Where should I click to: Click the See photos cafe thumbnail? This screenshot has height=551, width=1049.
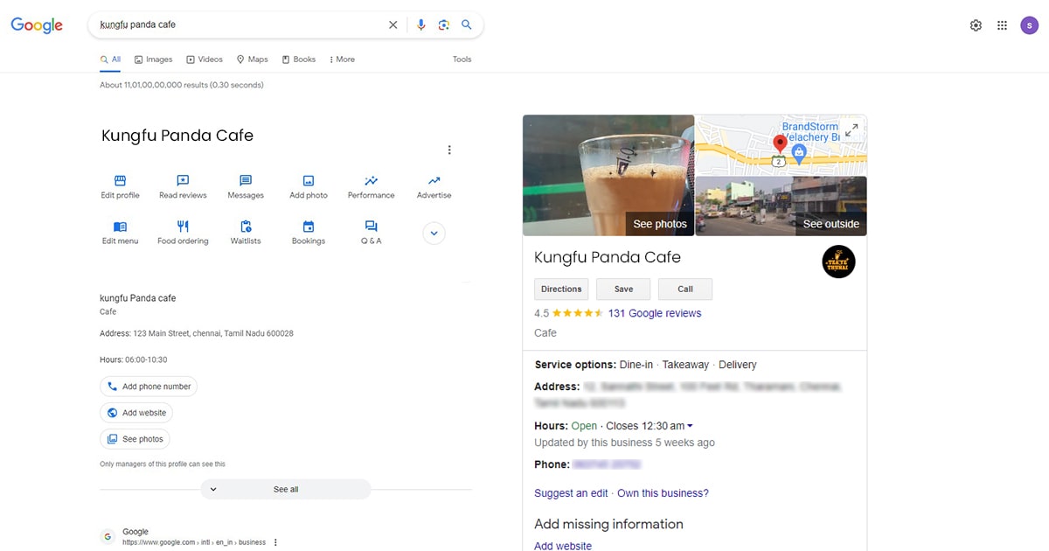(608, 176)
